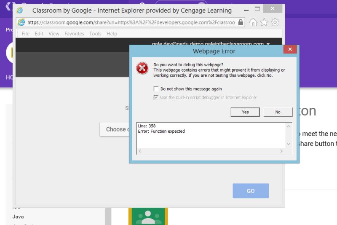The image size is (337, 225).
Task: Click the Home icon in Internet Explorer
Action: (253, 22)
